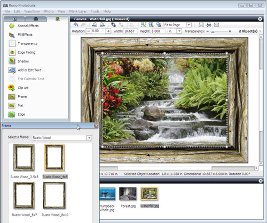Open the Clip Art tool

(x=23, y=88)
